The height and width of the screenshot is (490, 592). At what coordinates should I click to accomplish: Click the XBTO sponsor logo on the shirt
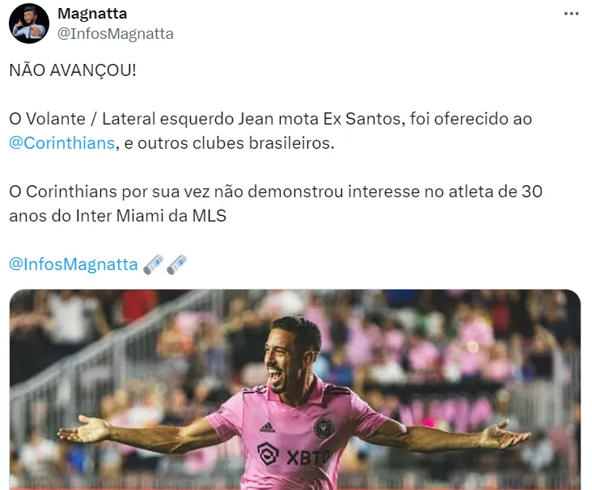coord(293,454)
